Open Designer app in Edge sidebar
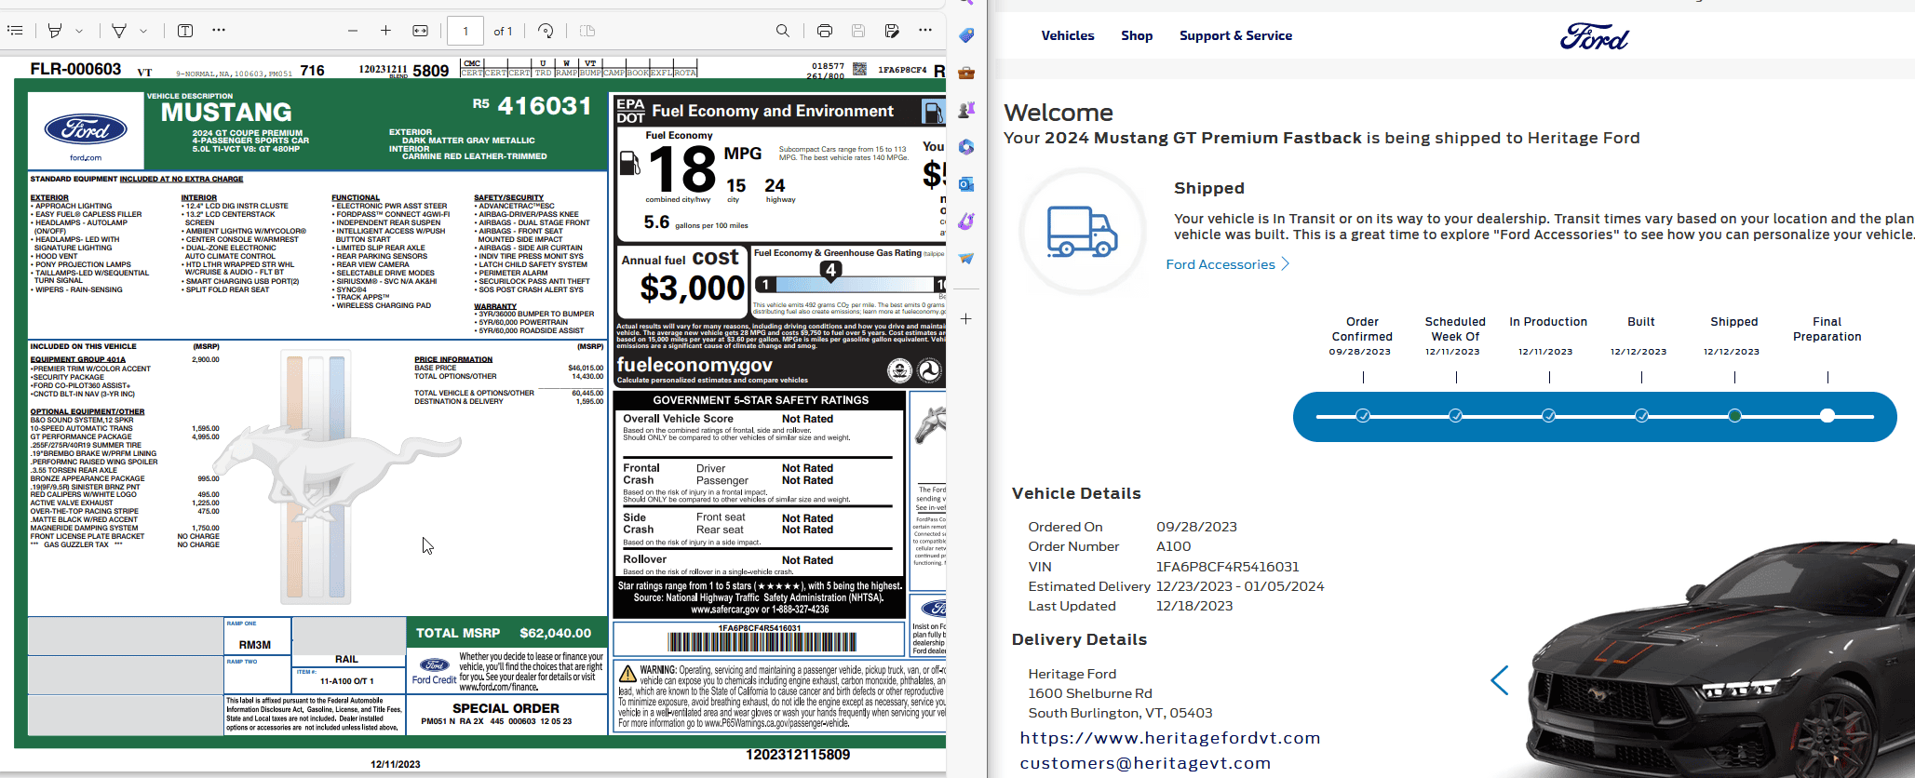The width and height of the screenshot is (1915, 778). point(966,221)
